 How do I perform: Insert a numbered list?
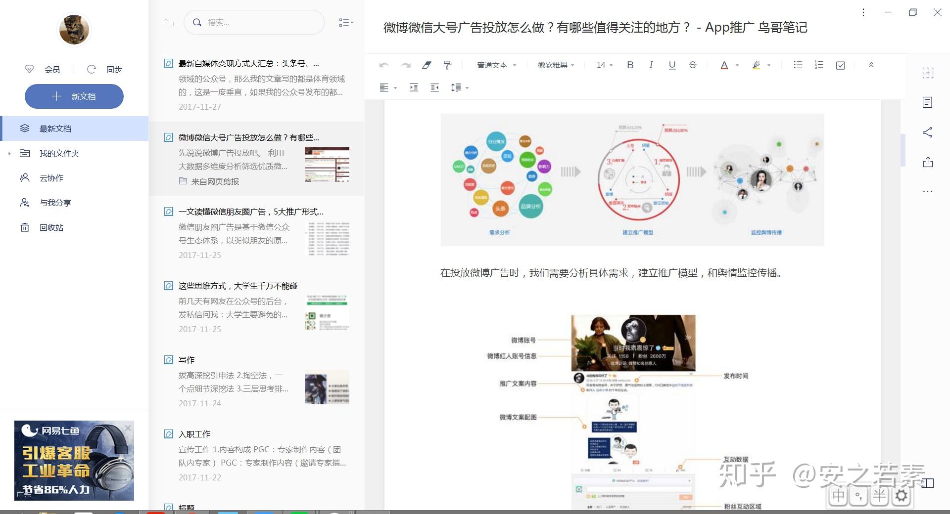[819, 65]
